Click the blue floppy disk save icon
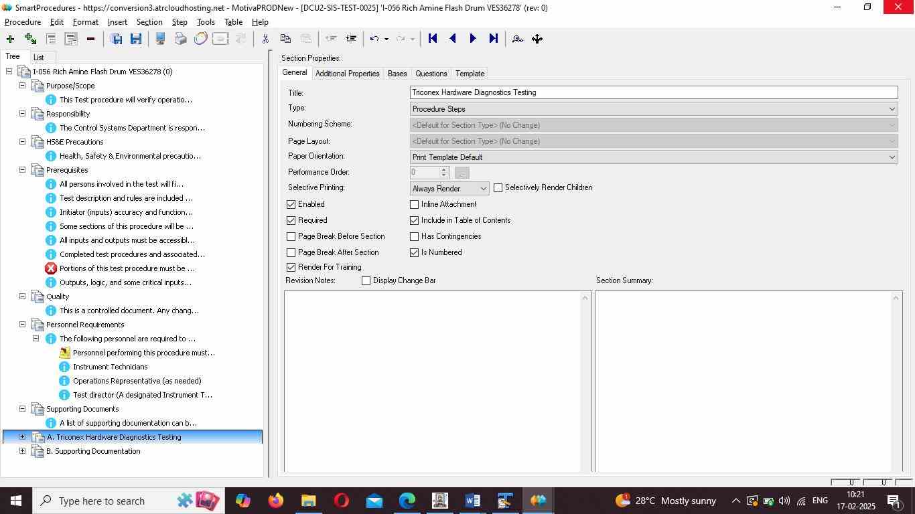Viewport: 915px width, 514px height. [x=136, y=39]
